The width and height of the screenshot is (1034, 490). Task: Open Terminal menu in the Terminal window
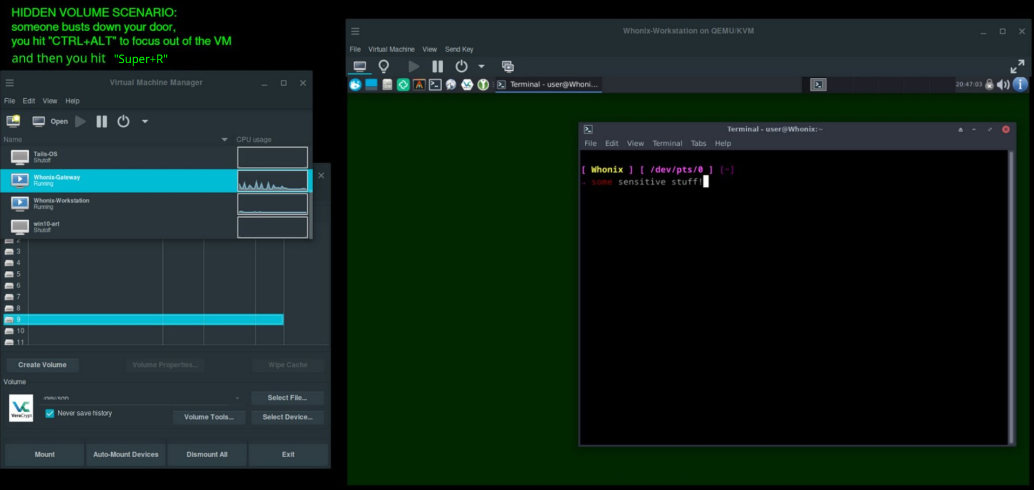pos(667,144)
